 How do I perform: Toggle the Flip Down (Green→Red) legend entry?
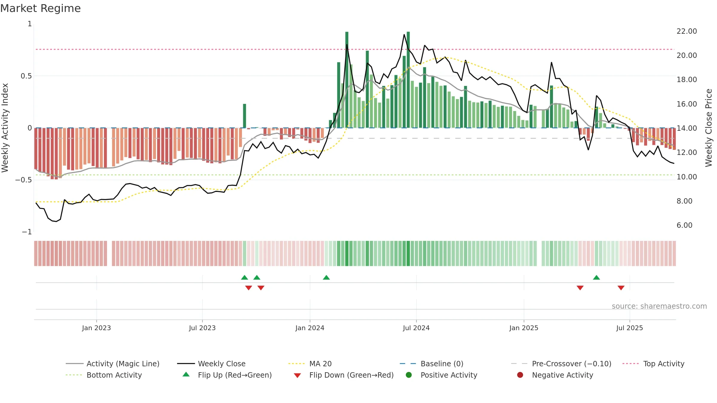point(344,375)
